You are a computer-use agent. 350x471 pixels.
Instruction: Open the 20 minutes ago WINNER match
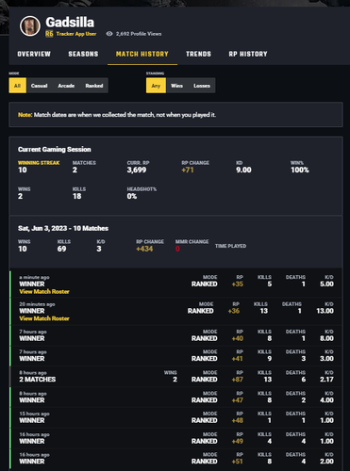point(175,311)
